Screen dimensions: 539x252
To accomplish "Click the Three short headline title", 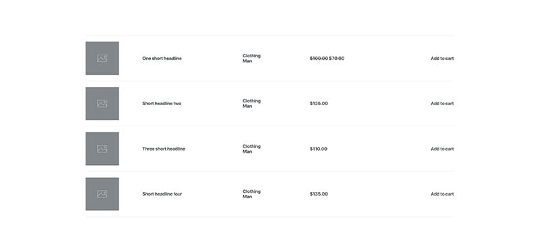I will [x=164, y=149].
